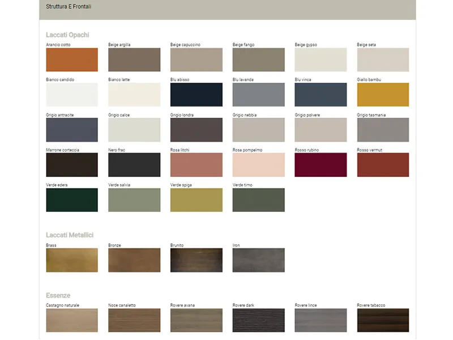The image size is (453, 340).
Task: Choose the Brunito metallic finish
Action: pos(196,260)
